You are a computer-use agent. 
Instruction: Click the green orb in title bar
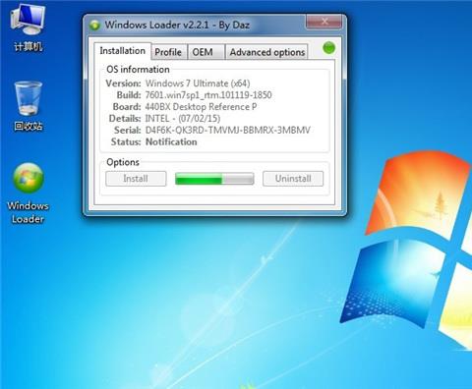(95, 26)
